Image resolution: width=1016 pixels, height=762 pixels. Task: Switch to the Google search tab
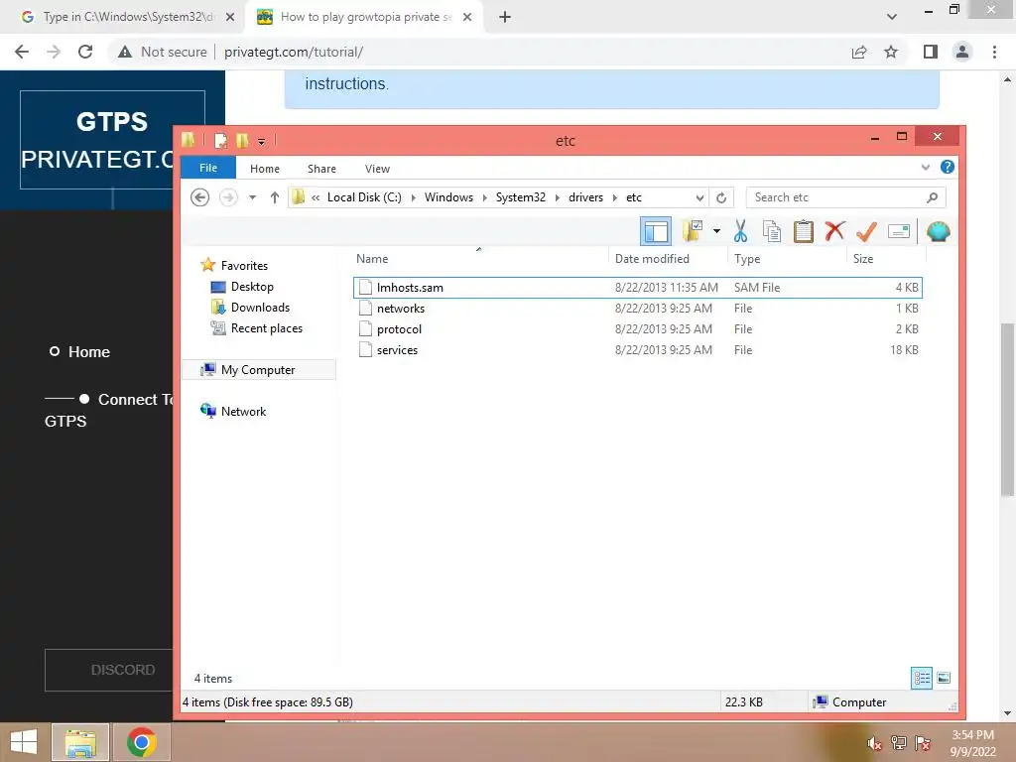pos(127,17)
